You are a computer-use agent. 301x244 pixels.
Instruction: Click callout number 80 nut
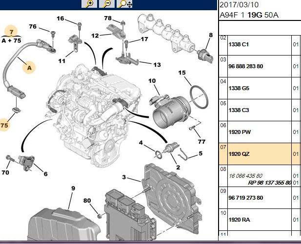coord(87,201)
